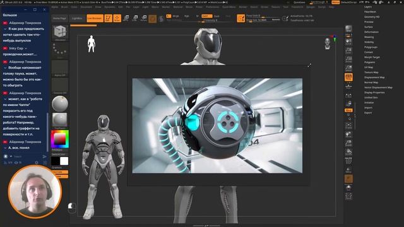Click the SwitchColor button
The height and width of the screenshot is (227, 404).
(x=59, y=154)
